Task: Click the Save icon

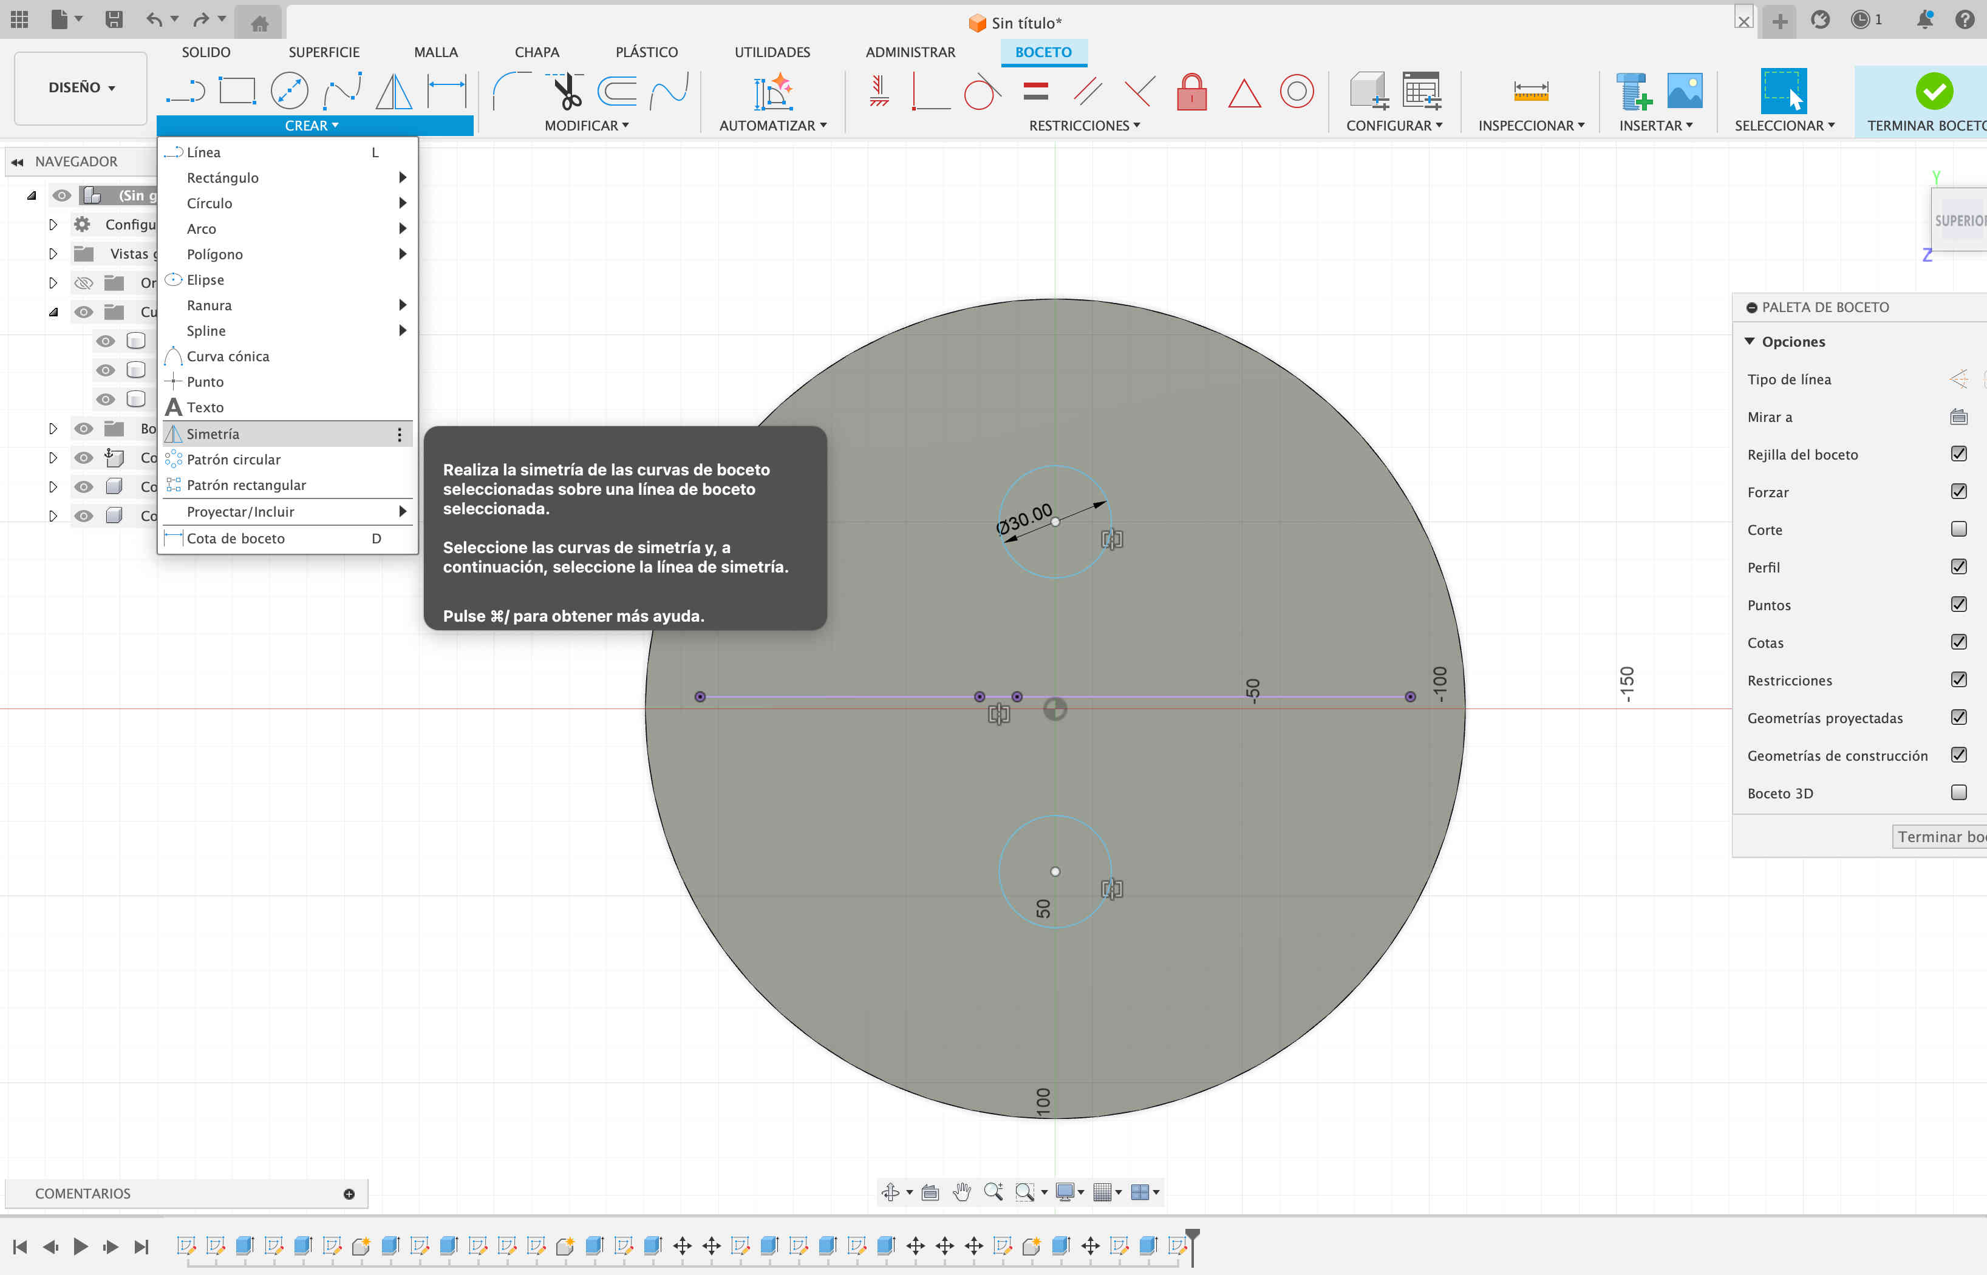Action: pyautogui.click(x=114, y=19)
